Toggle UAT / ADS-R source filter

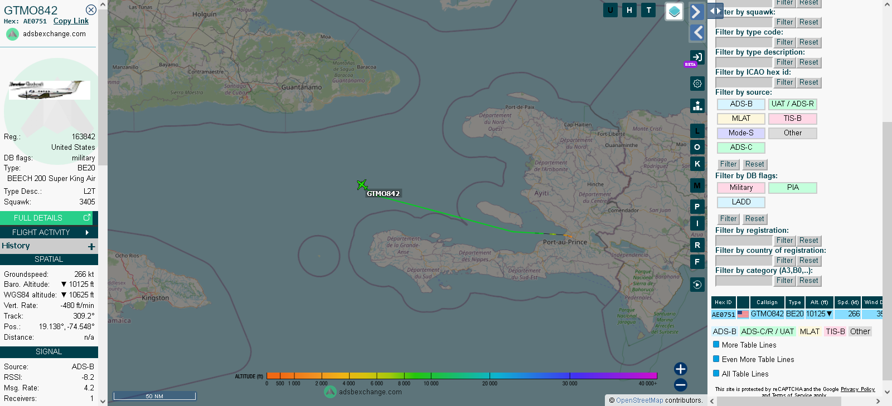tap(792, 104)
